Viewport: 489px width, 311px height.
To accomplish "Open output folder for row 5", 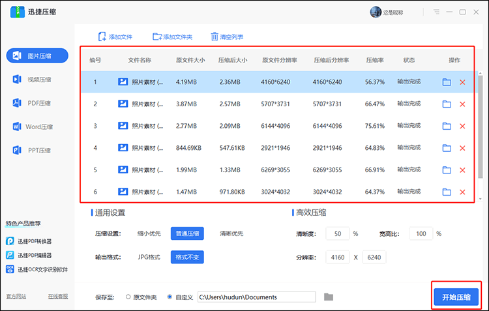I will [447, 170].
